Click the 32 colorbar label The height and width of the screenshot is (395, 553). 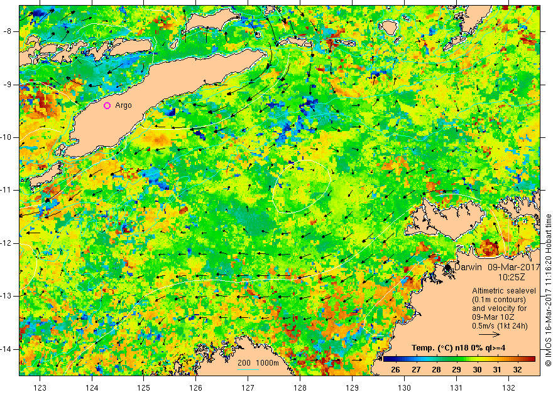click(x=517, y=370)
